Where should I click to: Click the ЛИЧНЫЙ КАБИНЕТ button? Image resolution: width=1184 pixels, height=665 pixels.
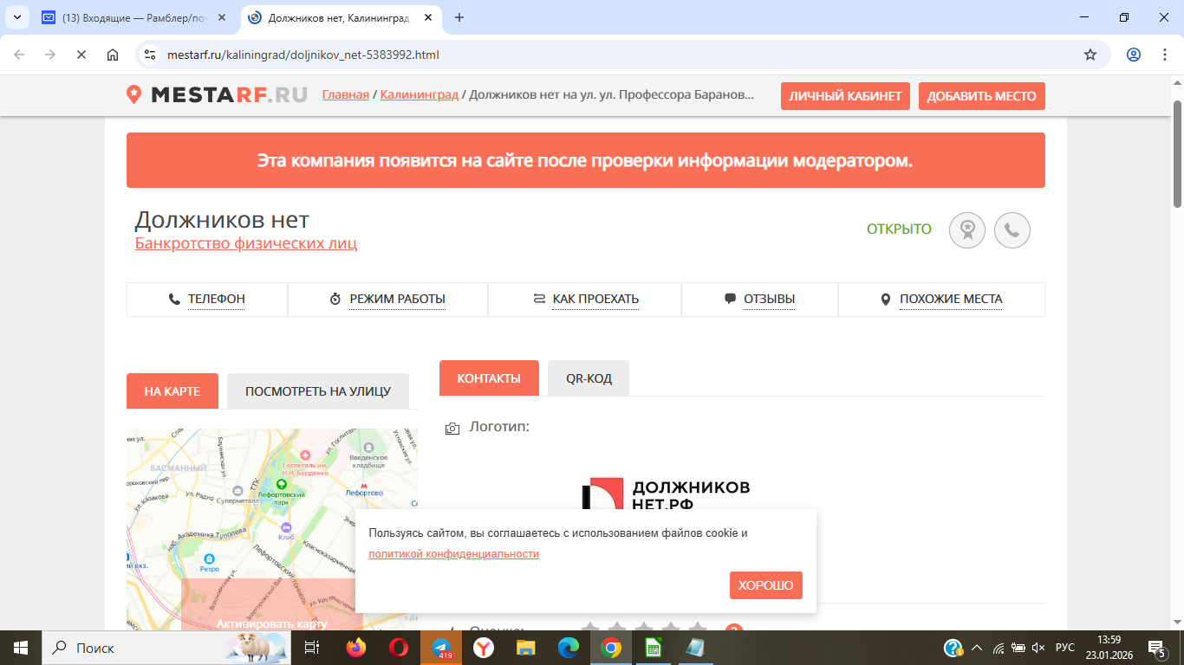(845, 96)
